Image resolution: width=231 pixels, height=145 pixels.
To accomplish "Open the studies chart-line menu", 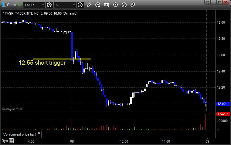I will (98, 5).
